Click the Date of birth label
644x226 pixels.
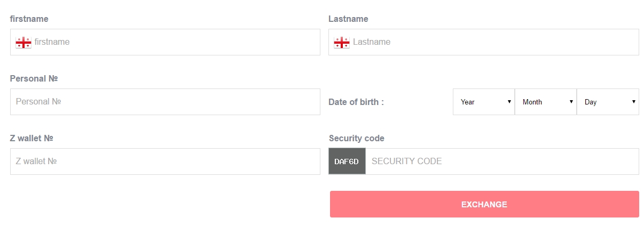(356, 102)
